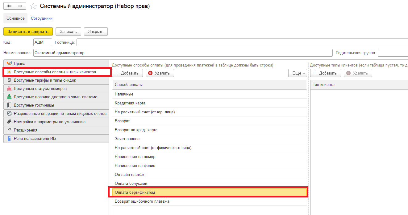Go back with the left arrow
This screenshot has height=215, width=408.
click(x=9, y=6)
